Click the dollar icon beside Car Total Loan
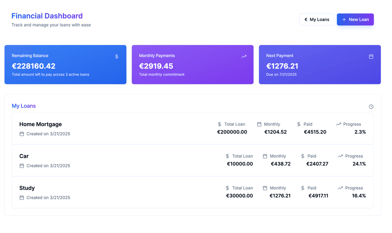The height and width of the screenshot is (233, 392). [x=227, y=156]
